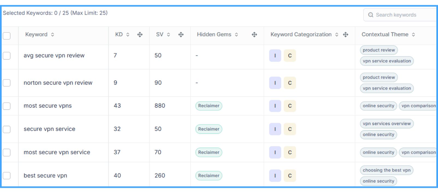Image resolution: width=438 pixels, height=193 pixels.
Task: Click the Keyword Categorization column header
Action: [x=301, y=35]
